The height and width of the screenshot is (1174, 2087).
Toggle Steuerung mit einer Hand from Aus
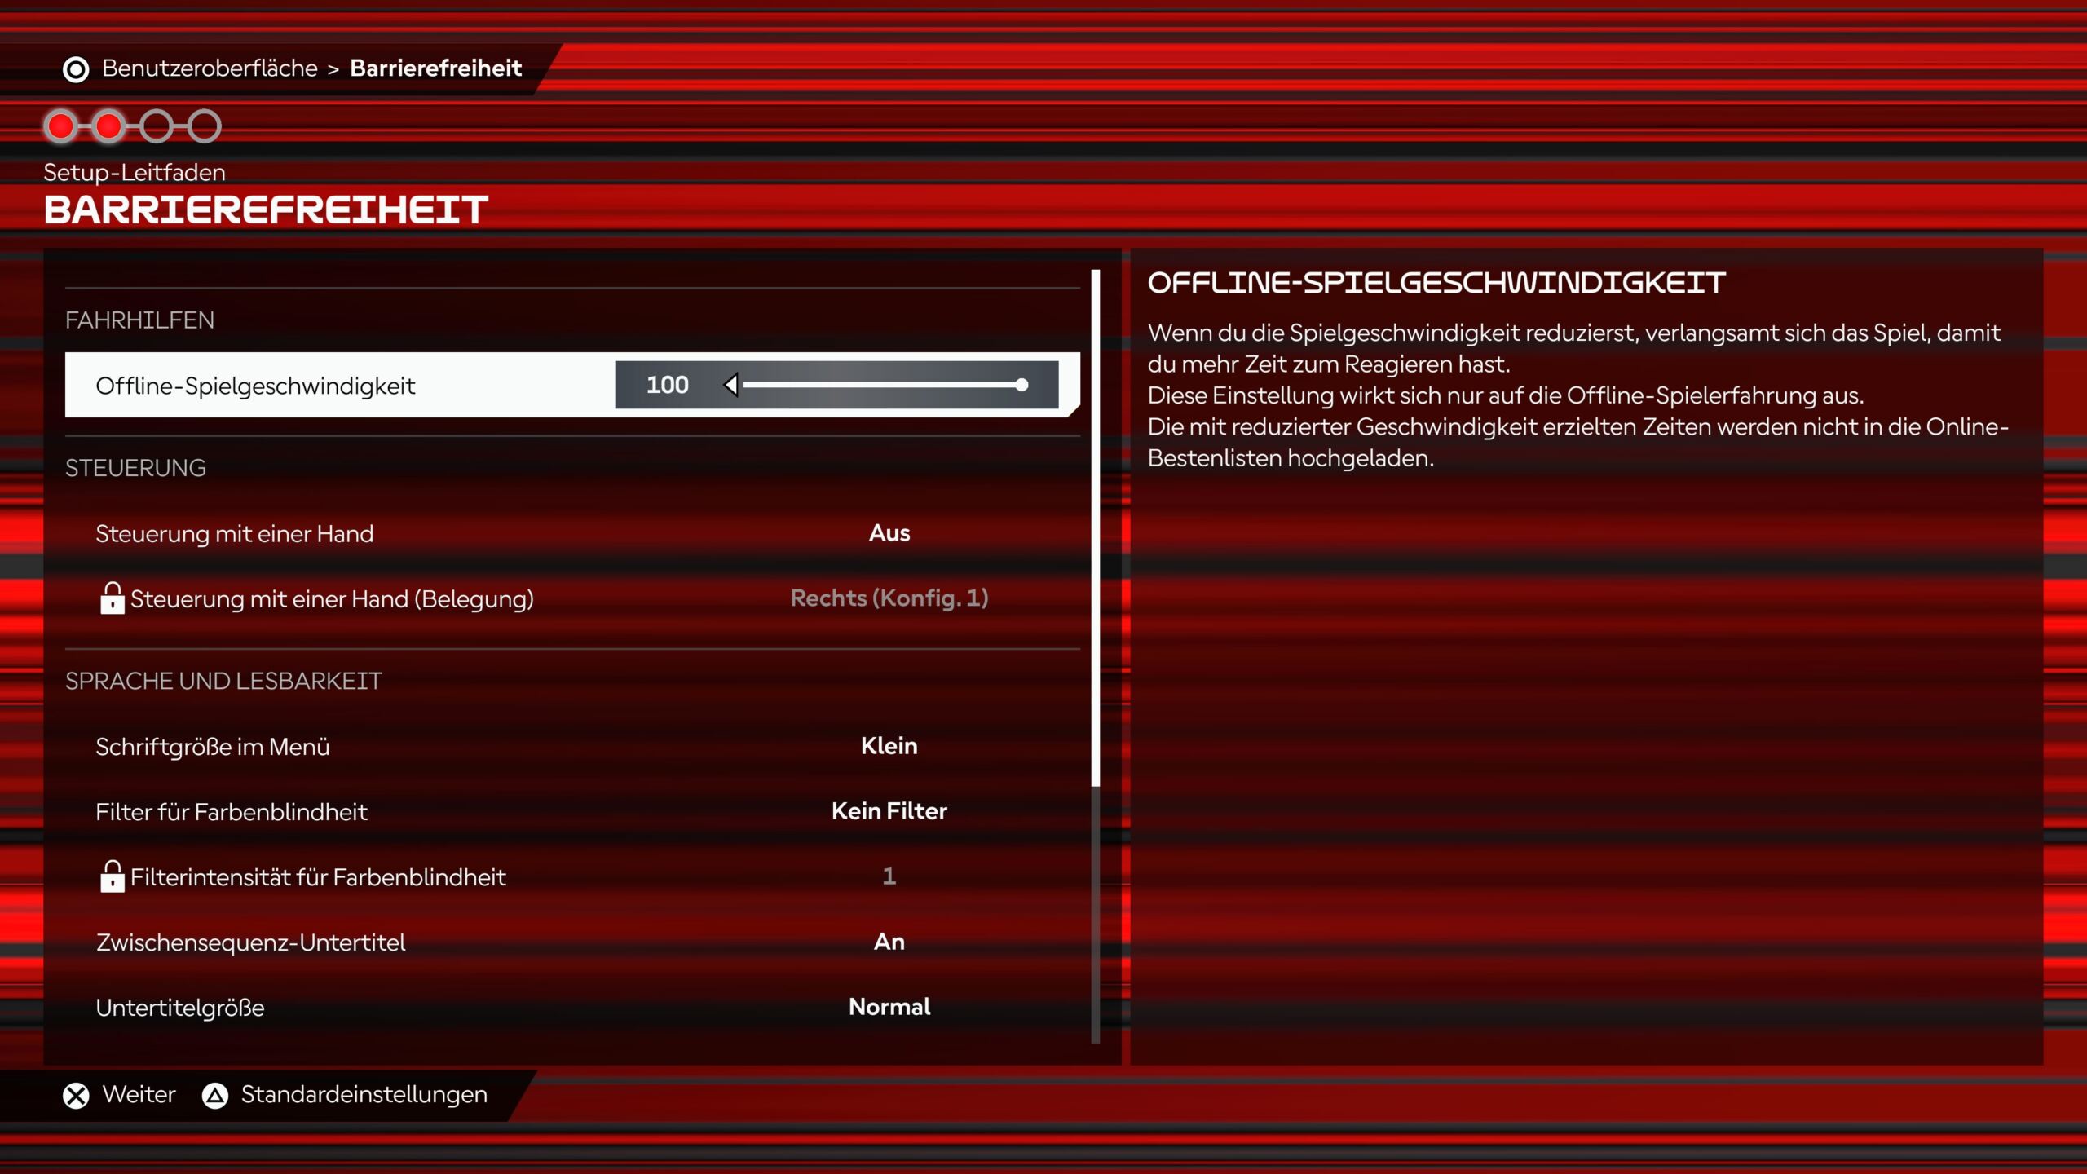(x=889, y=533)
